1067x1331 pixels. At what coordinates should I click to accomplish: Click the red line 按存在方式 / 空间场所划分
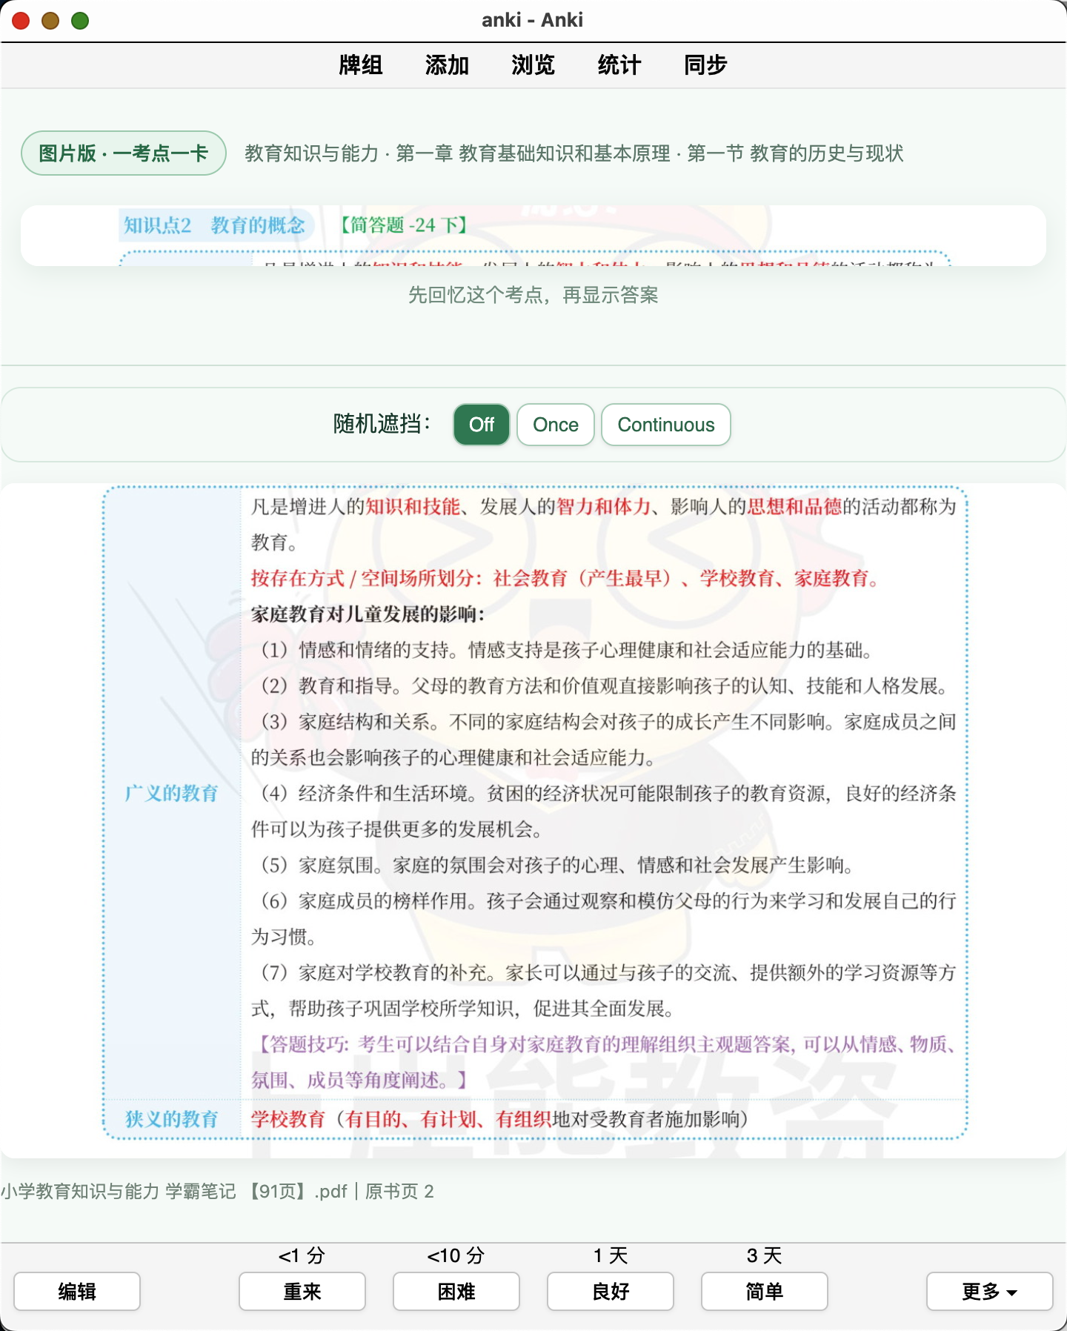pyautogui.click(x=565, y=578)
